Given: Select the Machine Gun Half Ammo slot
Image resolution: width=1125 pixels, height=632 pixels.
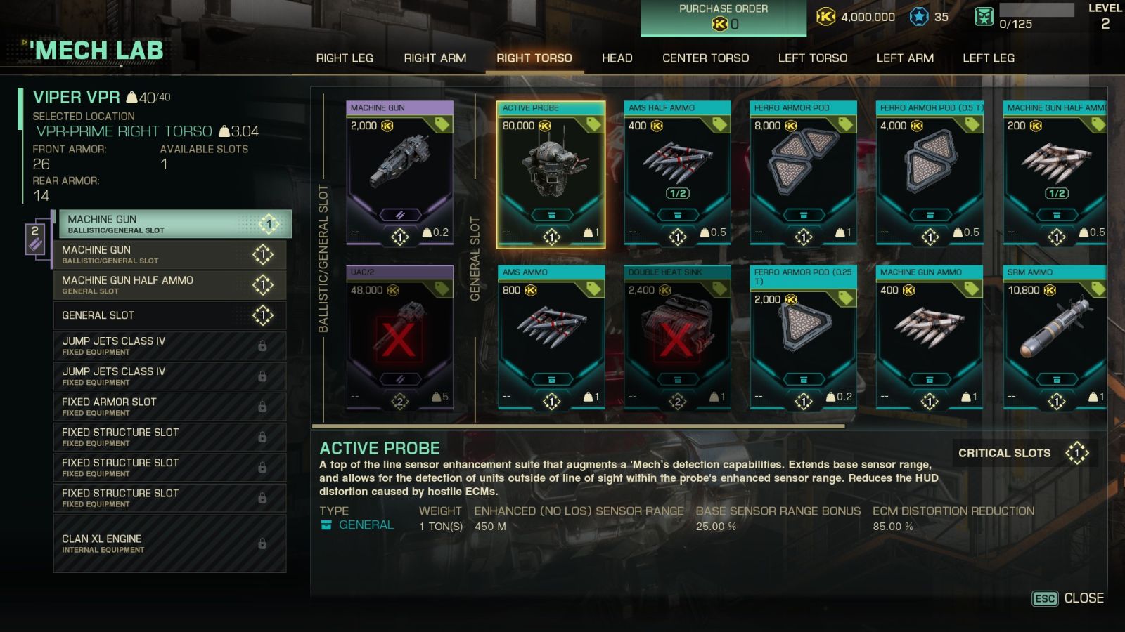Looking at the screenshot, I should pyautogui.click(x=170, y=284).
